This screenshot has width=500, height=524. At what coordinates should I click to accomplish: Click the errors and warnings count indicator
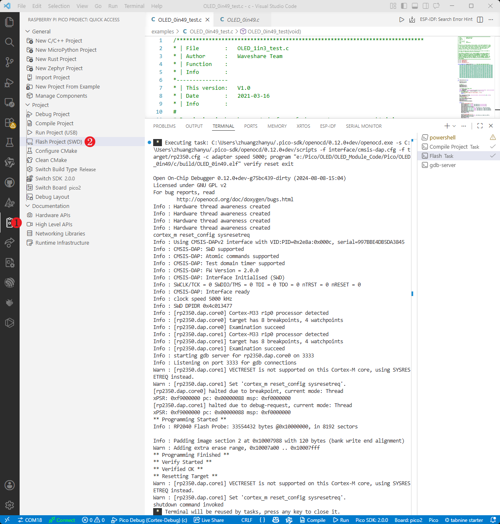[x=93, y=520]
